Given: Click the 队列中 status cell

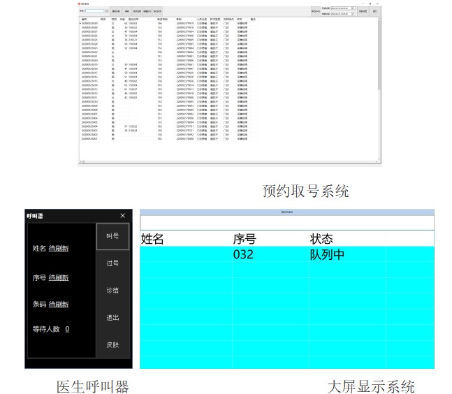Looking at the screenshot, I should 327,255.
